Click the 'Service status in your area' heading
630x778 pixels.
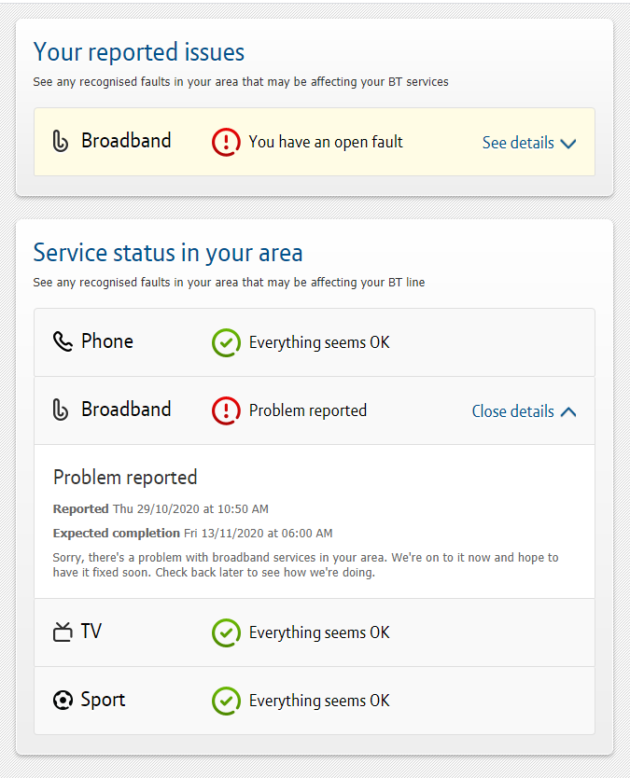point(168,253)
